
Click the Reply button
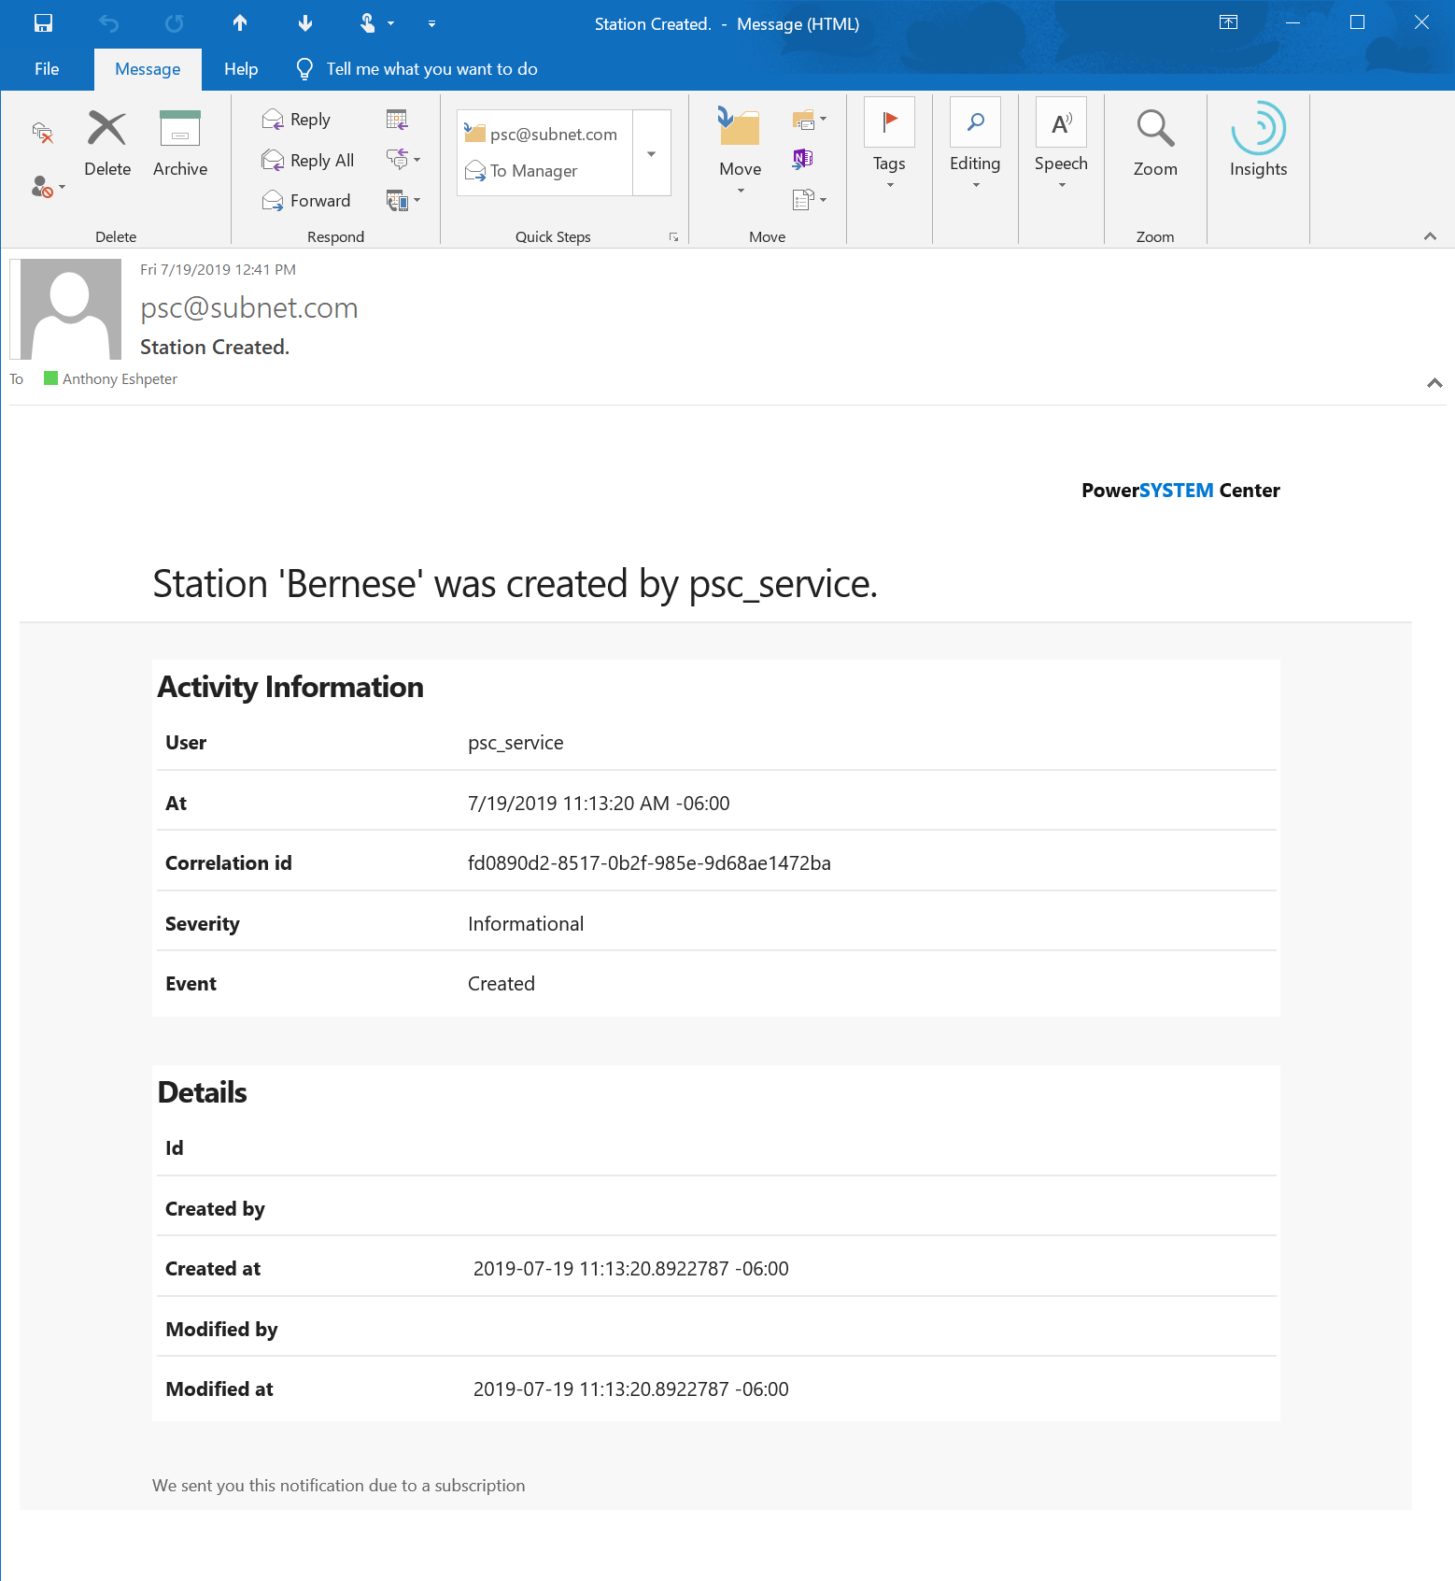[x=297, y=120]
